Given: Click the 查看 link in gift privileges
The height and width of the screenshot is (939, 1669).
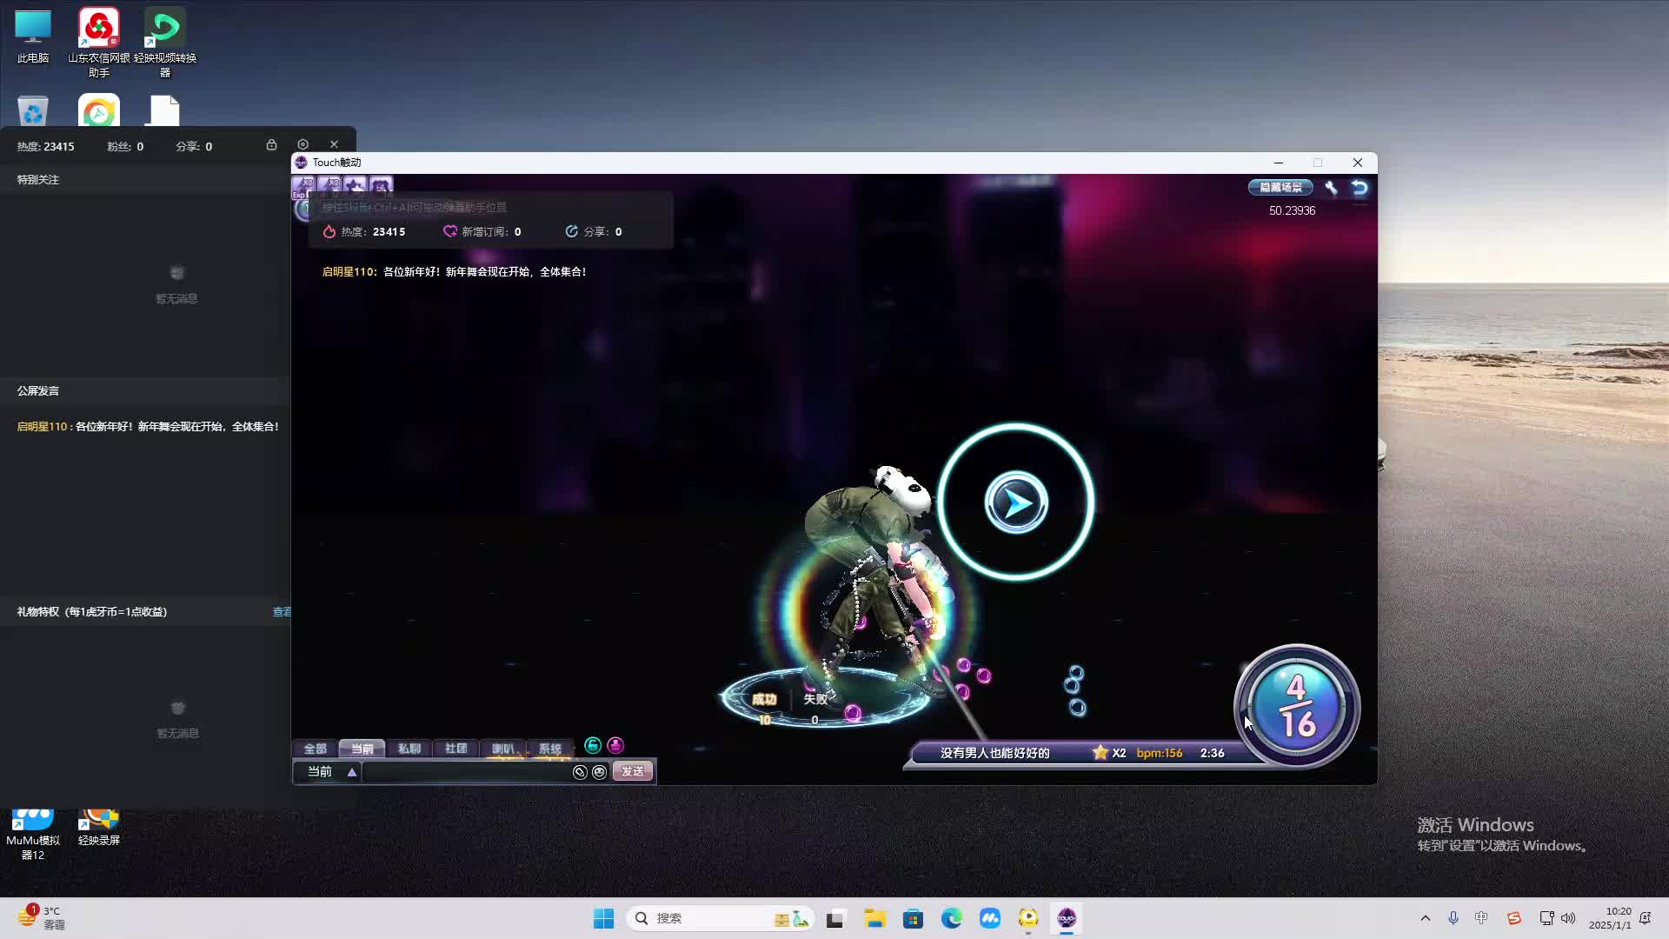Looking at the screenshot, I should (282, 612).
